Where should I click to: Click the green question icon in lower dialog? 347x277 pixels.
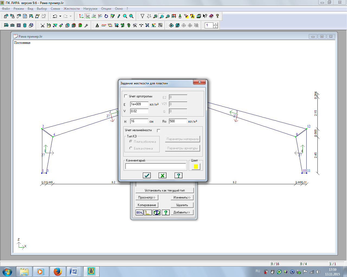coord(166,213)
